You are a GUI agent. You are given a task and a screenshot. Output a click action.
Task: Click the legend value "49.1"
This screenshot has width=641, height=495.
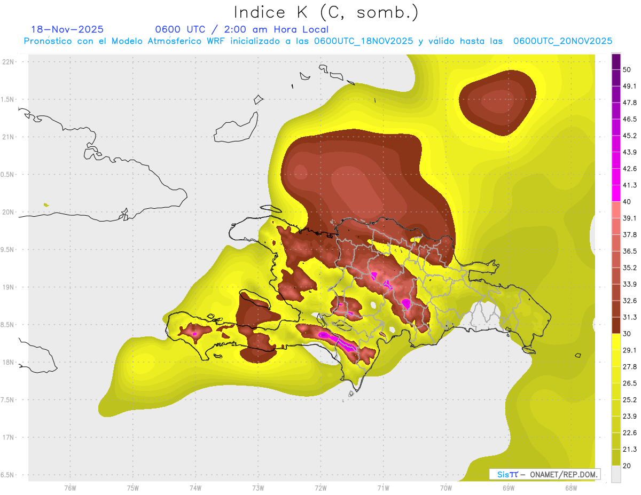click(630, 86)
